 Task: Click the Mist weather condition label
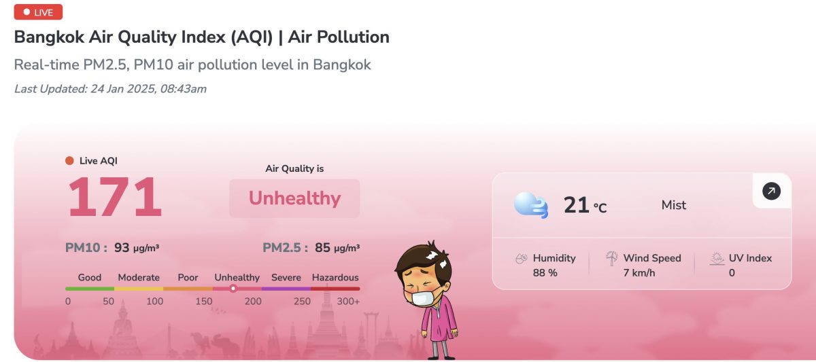(674, 205)
